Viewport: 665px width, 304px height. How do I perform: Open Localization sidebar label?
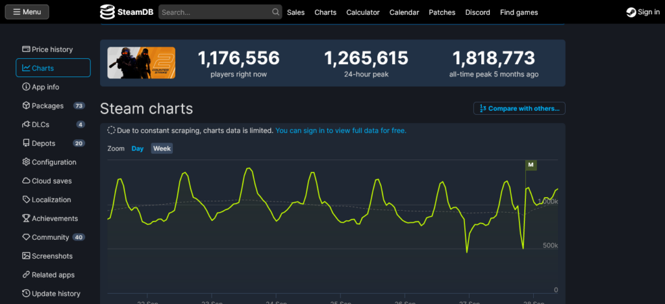(51, 200)
